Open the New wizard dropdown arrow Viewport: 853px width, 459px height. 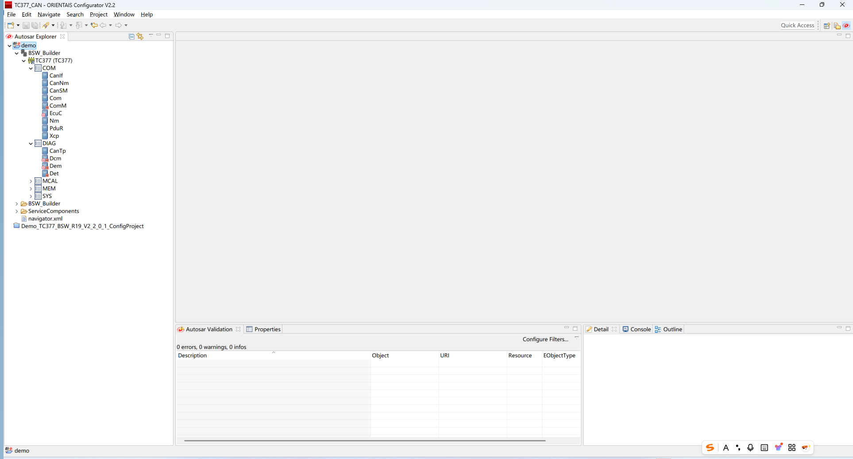[x=18, y=25]
